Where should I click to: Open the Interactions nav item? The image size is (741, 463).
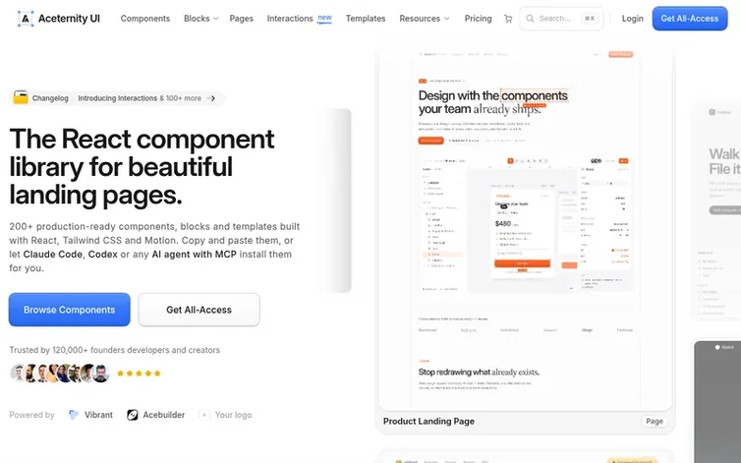(290, 19)
